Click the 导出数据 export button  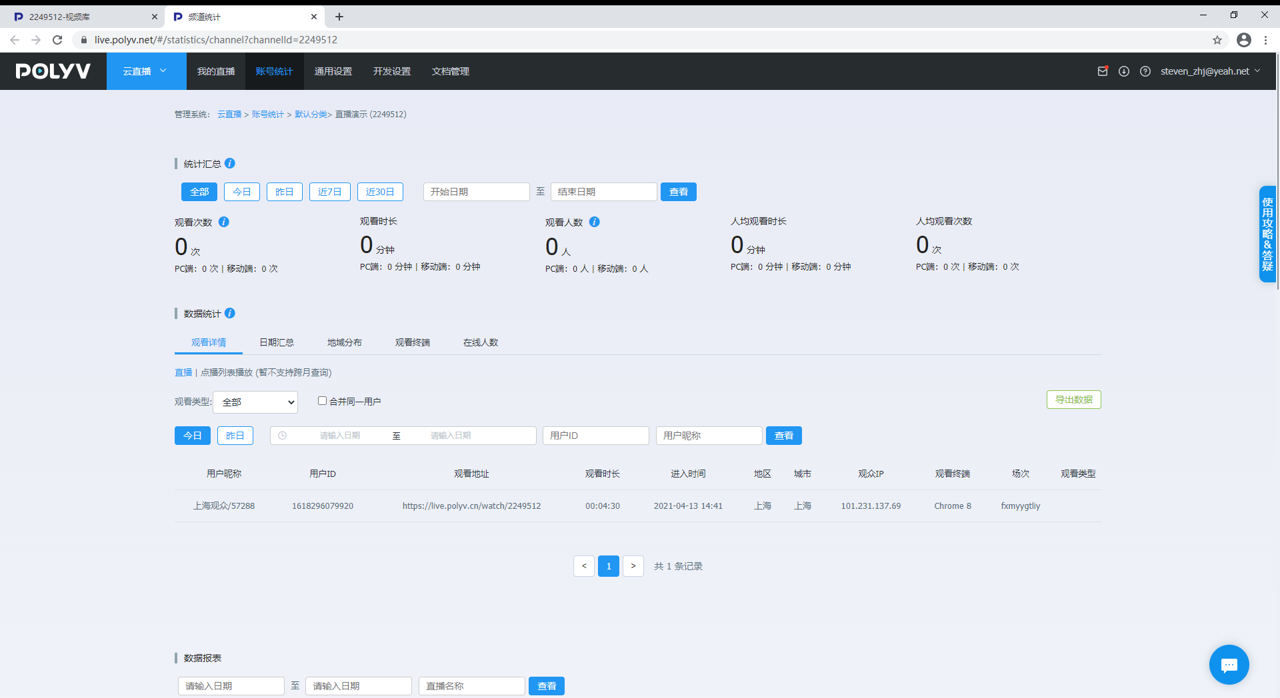point(1073,400)
